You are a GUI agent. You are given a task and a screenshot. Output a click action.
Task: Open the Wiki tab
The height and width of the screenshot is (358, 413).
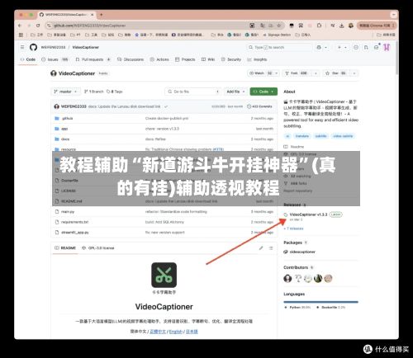tap(208, 59)
